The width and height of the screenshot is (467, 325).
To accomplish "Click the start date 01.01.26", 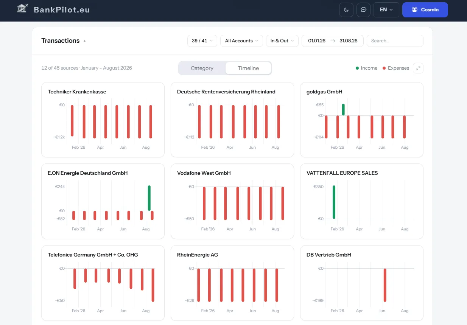I will [x=317, y=41].
